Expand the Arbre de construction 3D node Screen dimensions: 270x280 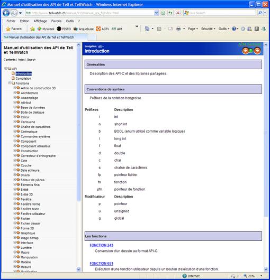(15, 88)
